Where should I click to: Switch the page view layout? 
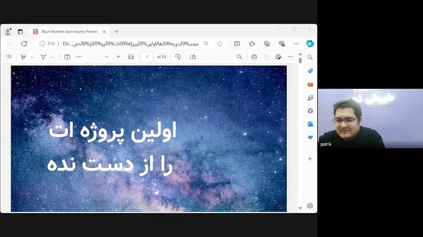[x=193, y=57]
